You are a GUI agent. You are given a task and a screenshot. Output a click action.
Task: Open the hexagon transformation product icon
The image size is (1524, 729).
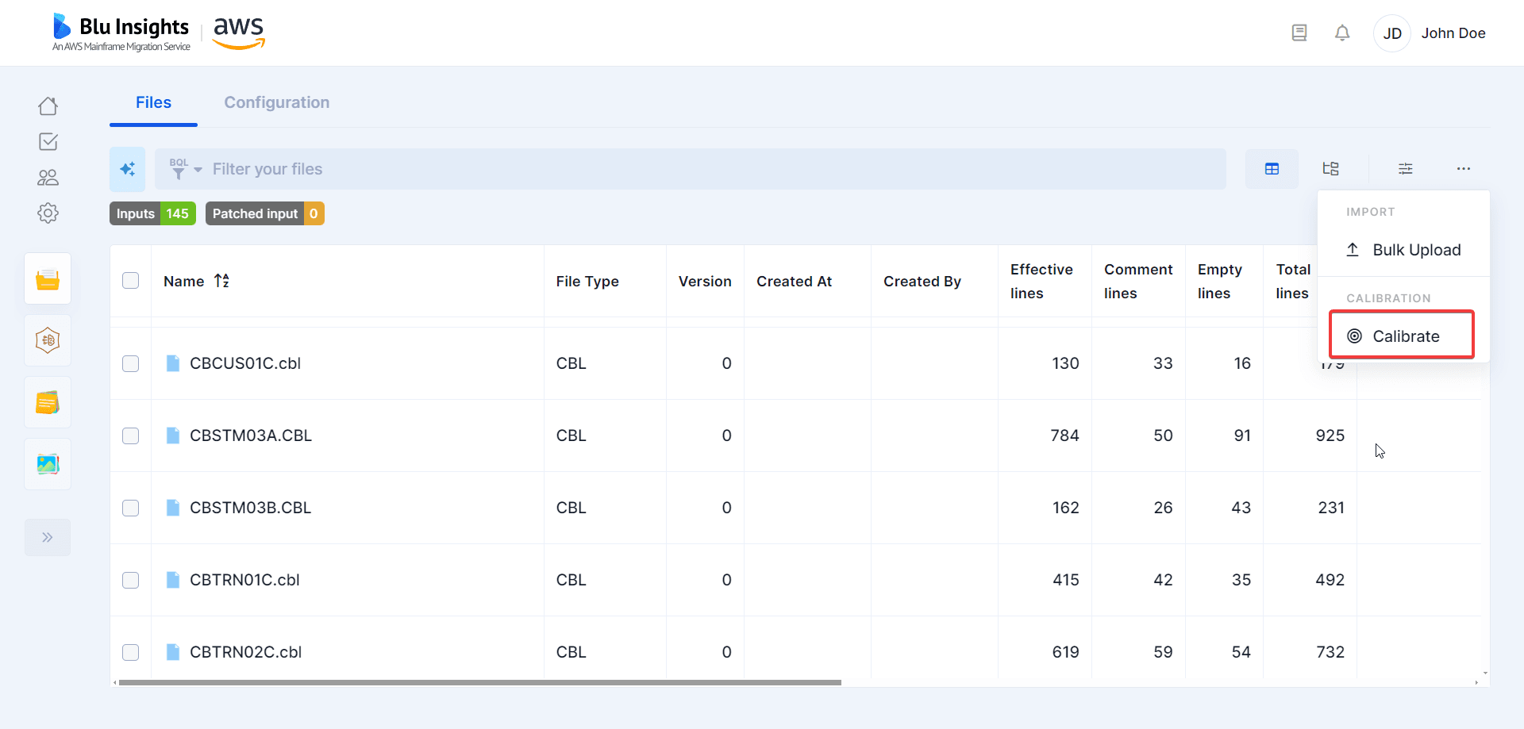click(x=48, y=340)
